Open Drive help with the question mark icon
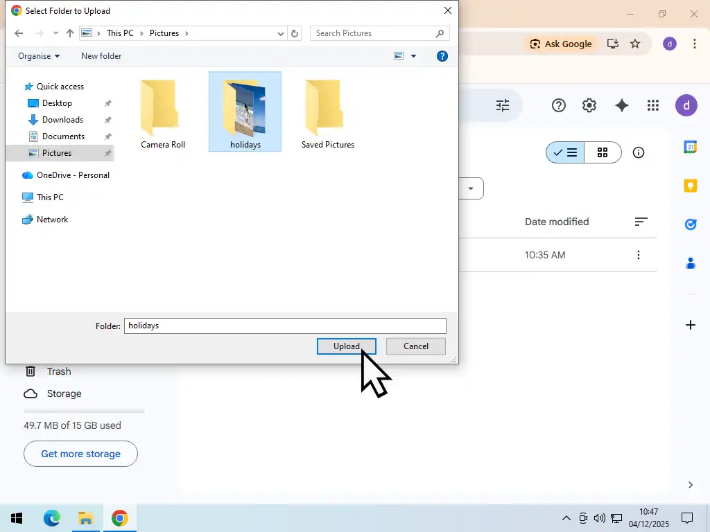The image size is (710, 532). (558, 105)
